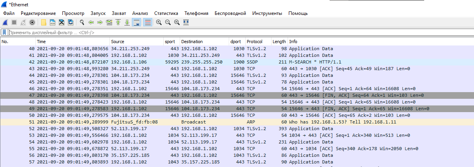The height and width of the screenshot is (167, 474).
Task: Start a new capture with shark fin icon
Action: (5, 23)
